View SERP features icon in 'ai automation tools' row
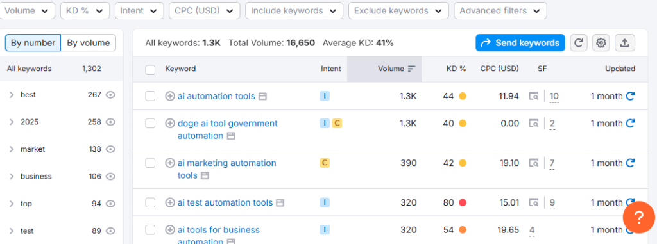This screenshot has width=657, height=244. pyautogui.click(x=533, y=96)
